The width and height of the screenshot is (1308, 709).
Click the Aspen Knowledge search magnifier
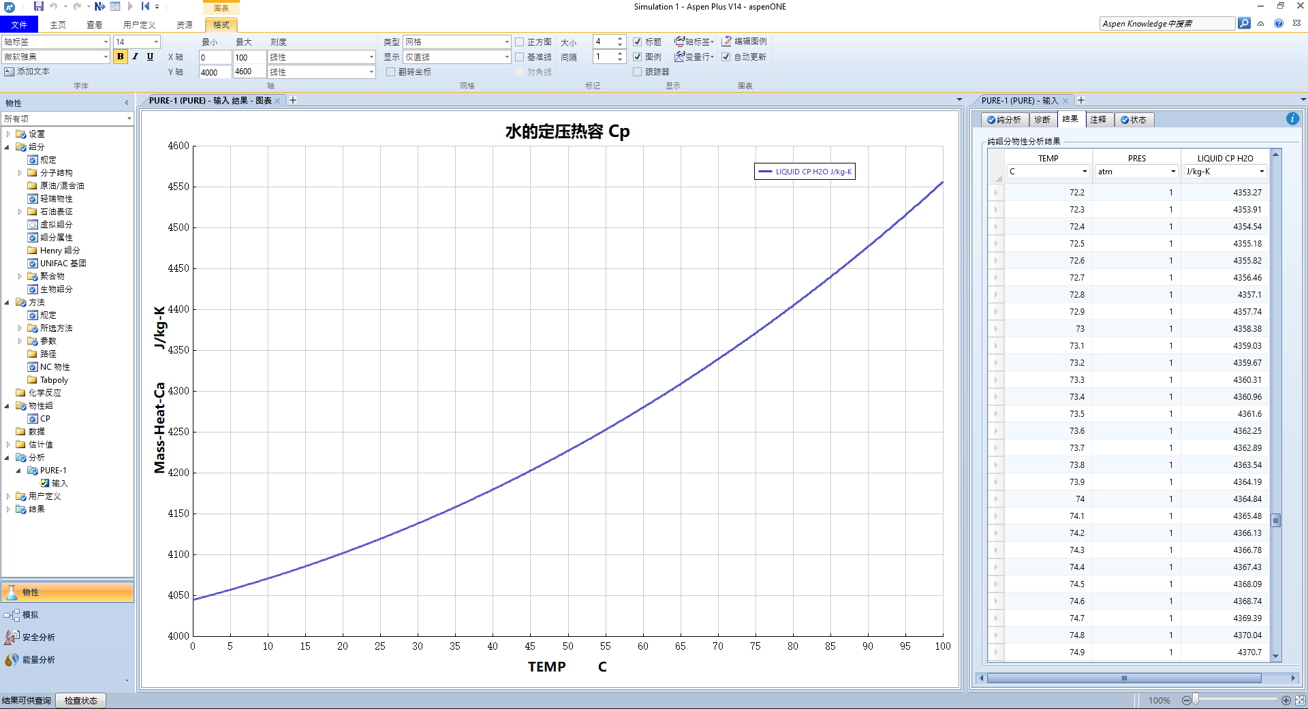[1244, 23]
